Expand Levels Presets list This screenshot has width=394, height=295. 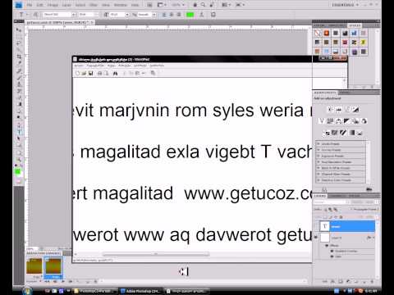point(318,143)
